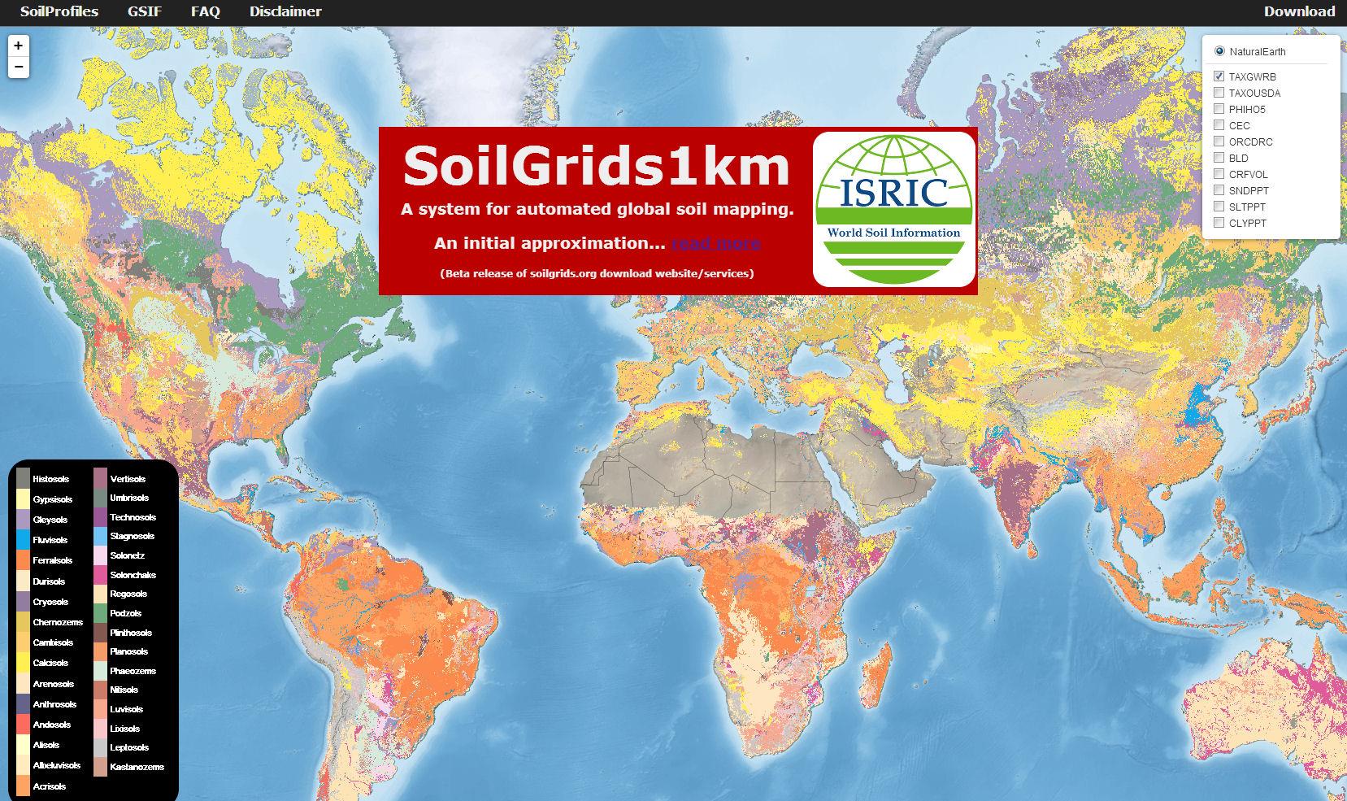1347x801 pixels.
Task: Click the Ferralsols orange legend swatch
Action: (24, 560)
